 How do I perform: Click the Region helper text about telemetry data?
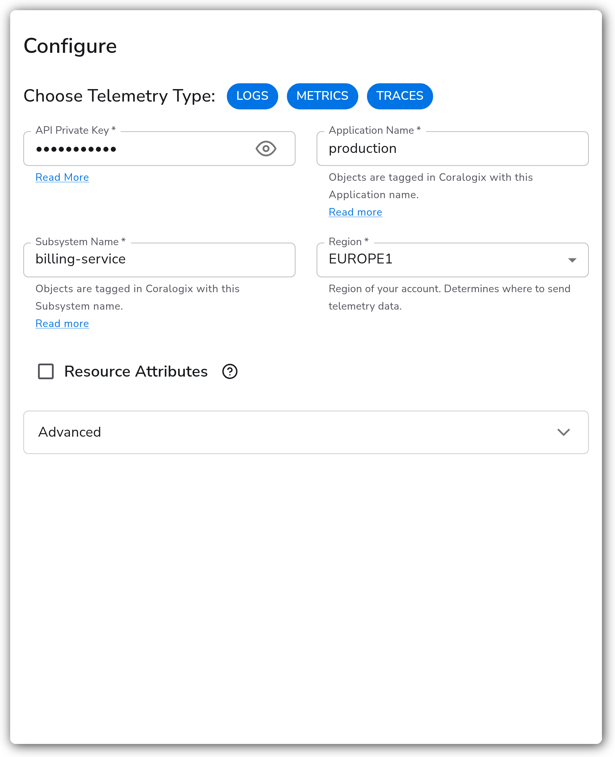[x=449, y=298]
